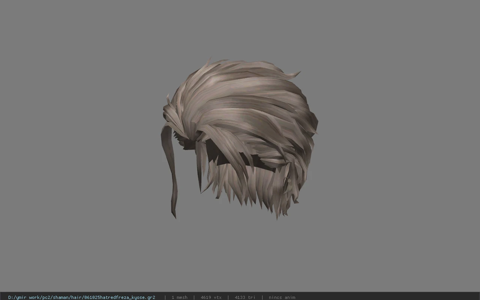
Task: Click the '4619 vtx' vertex count
Action: coord(211,297)
